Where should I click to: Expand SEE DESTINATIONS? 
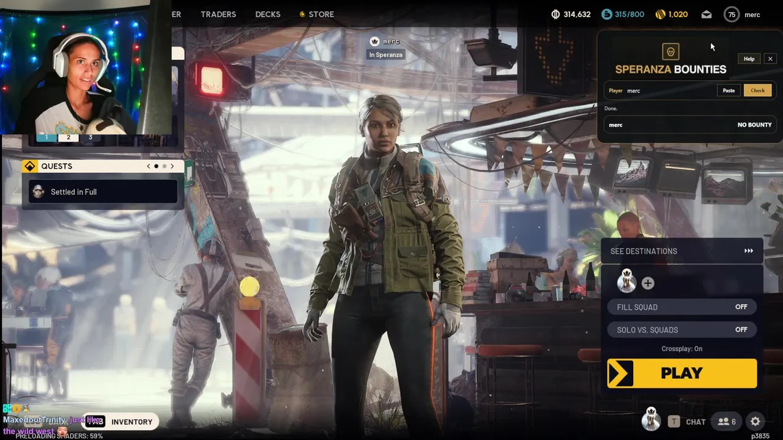(x=681, y=251)
